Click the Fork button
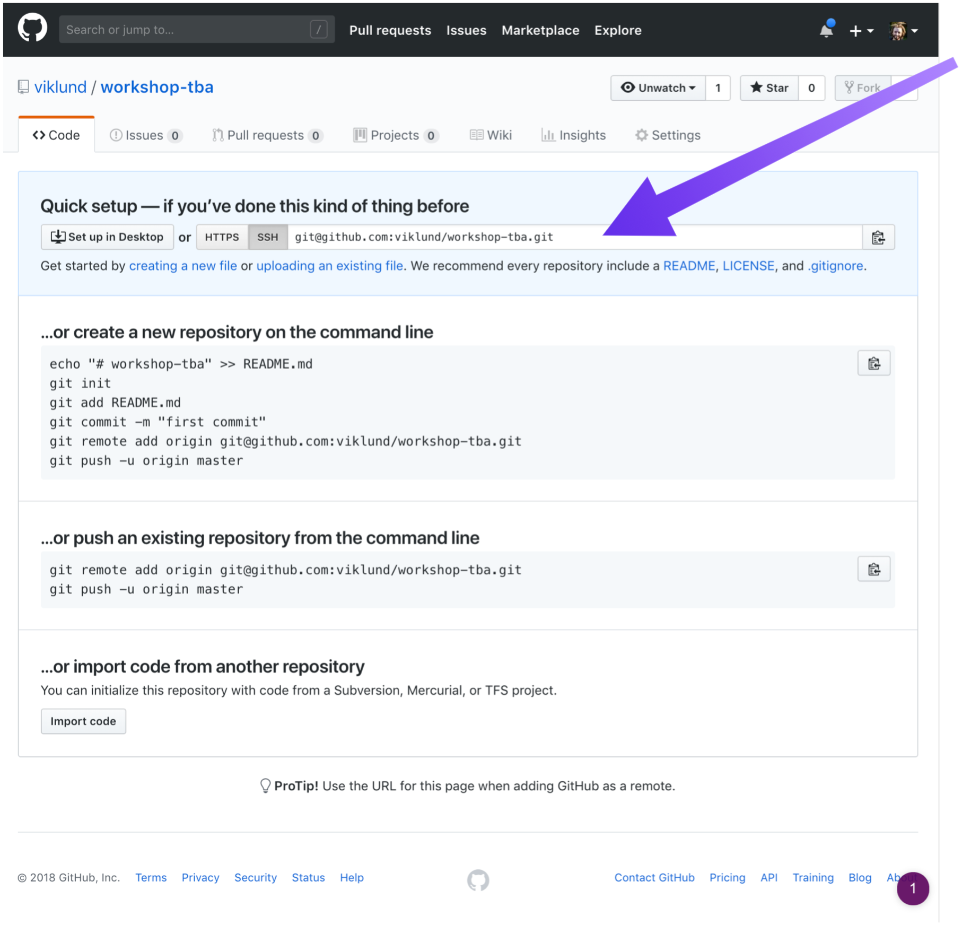This screenshot has height=925, width=962. [x=862, y=88]
